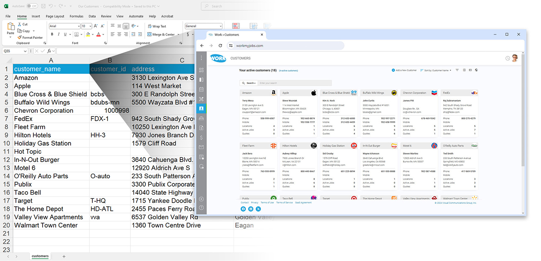Open the calendar icon in Work sidebar
The height and width of the screenshot is (261, 541).
201,89
